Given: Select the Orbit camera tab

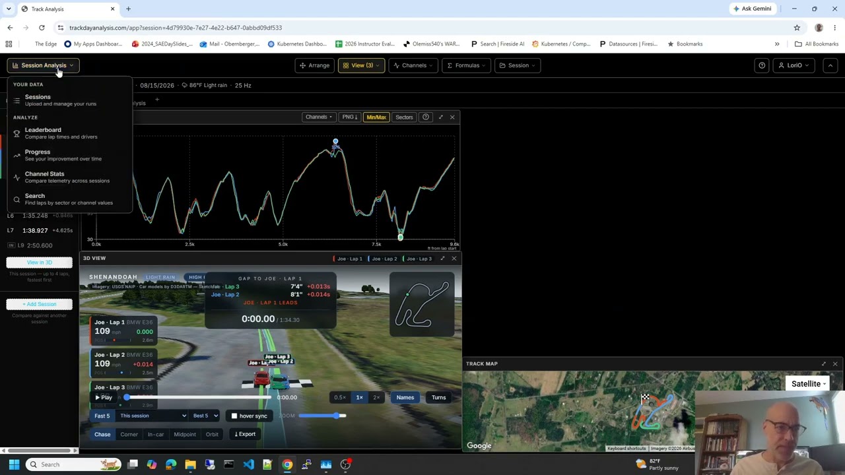Looking at the screenshot, I should [x=212, y=434].
